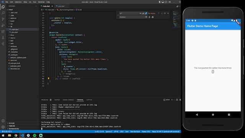Click Dart DevTools in status bar
245x138 pixels.
coord(135,131)
